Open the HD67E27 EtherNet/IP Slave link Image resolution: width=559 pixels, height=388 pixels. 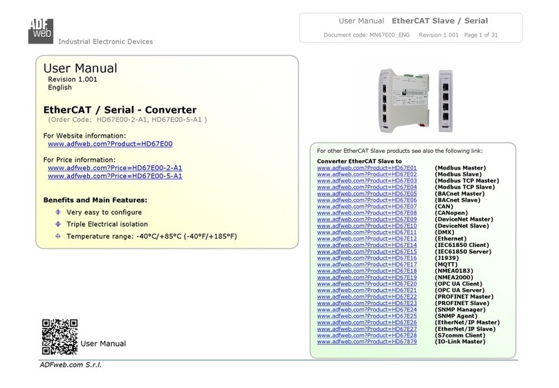[367, 329]
